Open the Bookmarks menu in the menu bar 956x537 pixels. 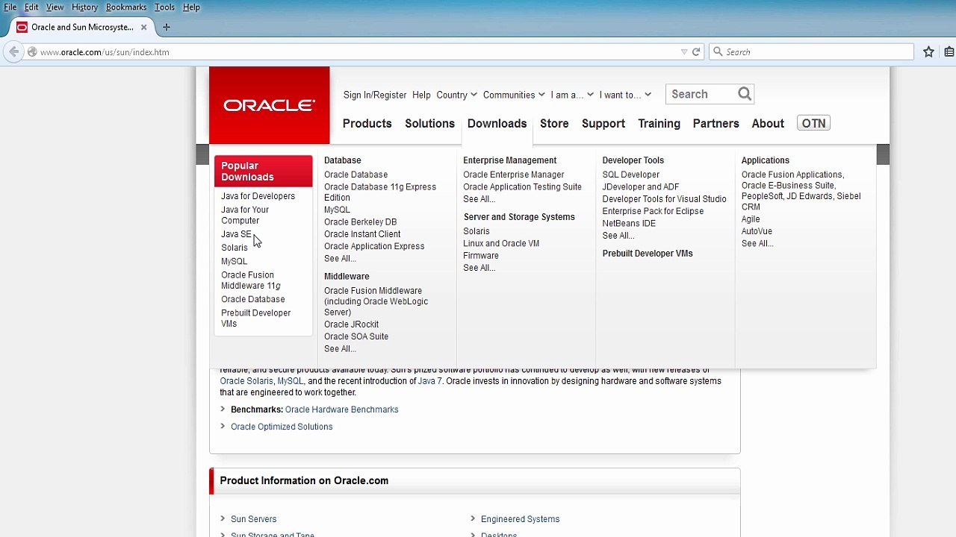click(126, 7)
